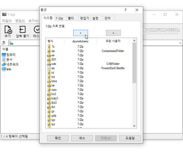This screenshot has width=183, height=152.
Task: Click the tpz row icon
Action: tap(49, 124)
